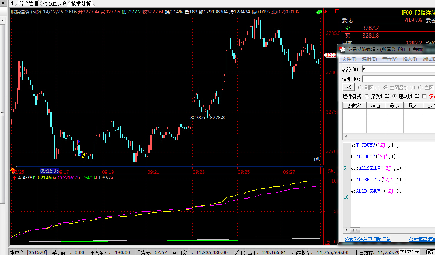This screenshot has width=435, height=255.
Task: Click the code editor horizontal scrollbar thumb
Action: coord(355,230)
